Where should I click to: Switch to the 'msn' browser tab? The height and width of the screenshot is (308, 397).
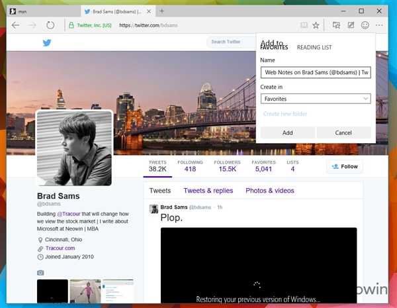[40, 11]
